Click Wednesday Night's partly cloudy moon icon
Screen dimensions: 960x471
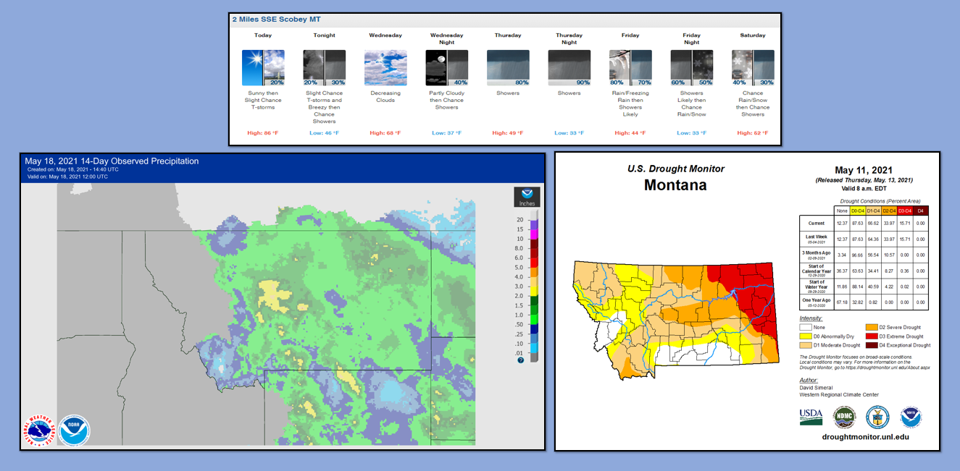click(446, 66)
